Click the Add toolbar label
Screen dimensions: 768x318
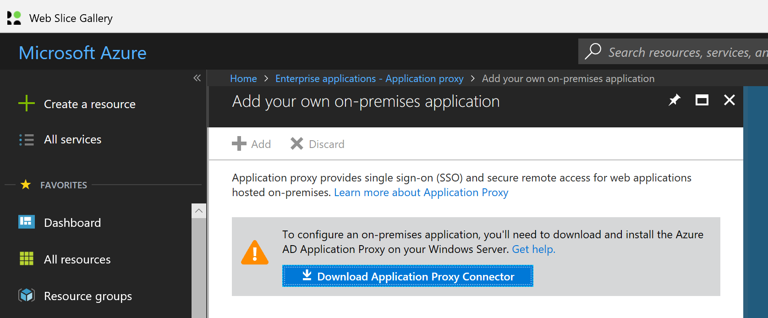[x=261, y=144]
